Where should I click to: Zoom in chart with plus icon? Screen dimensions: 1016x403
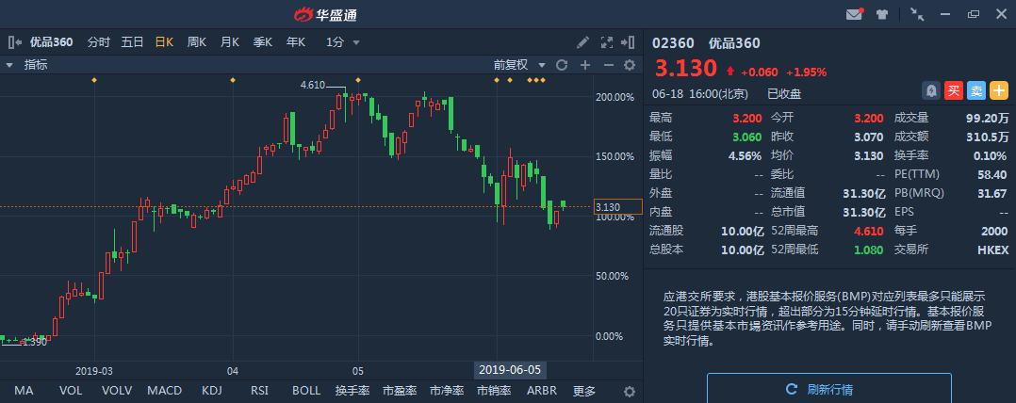[585, 65]
